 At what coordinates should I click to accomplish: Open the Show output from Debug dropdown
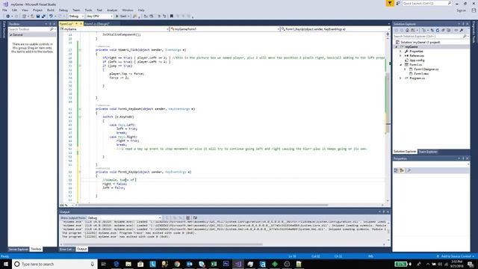pyautogui.click(x=125, y=217)
